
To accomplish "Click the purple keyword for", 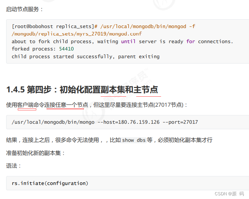I will (x=191, y=41).
